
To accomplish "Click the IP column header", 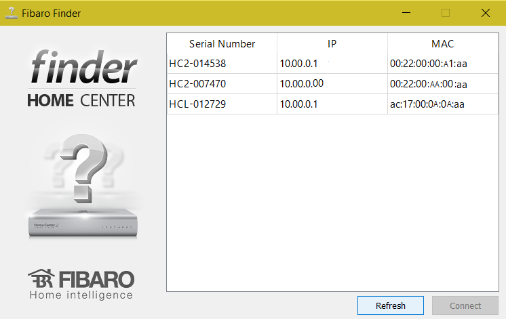I will tap(332, 43).
